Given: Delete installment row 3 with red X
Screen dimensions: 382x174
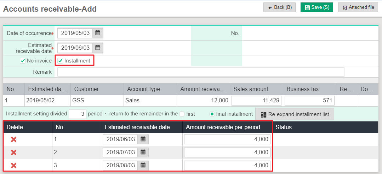Looking at the screenshot, I should [x=13, y=166].
